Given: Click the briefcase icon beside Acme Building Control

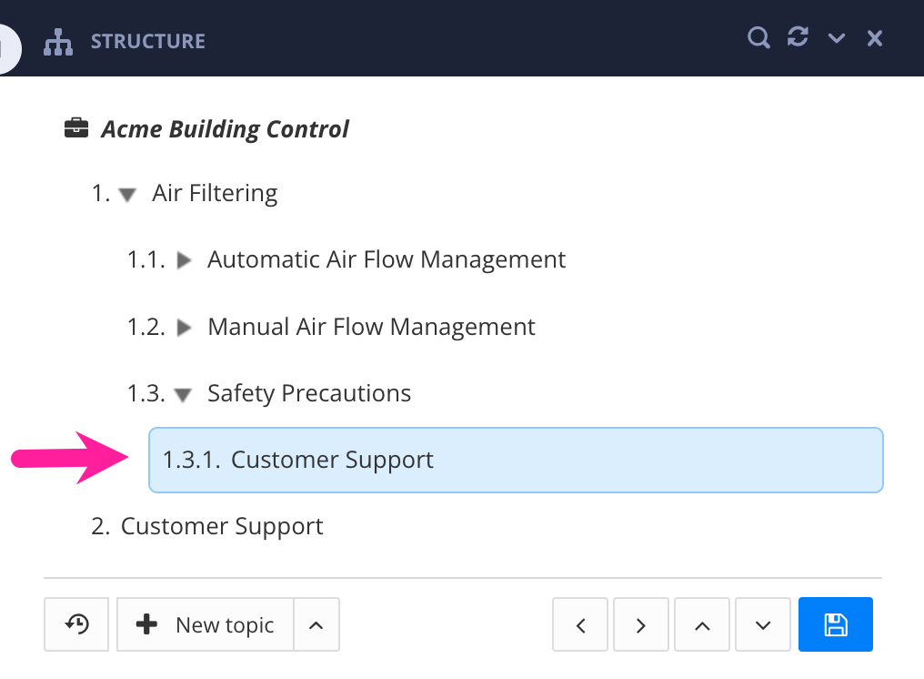Looking at the screenshot, I should [76, 128].
